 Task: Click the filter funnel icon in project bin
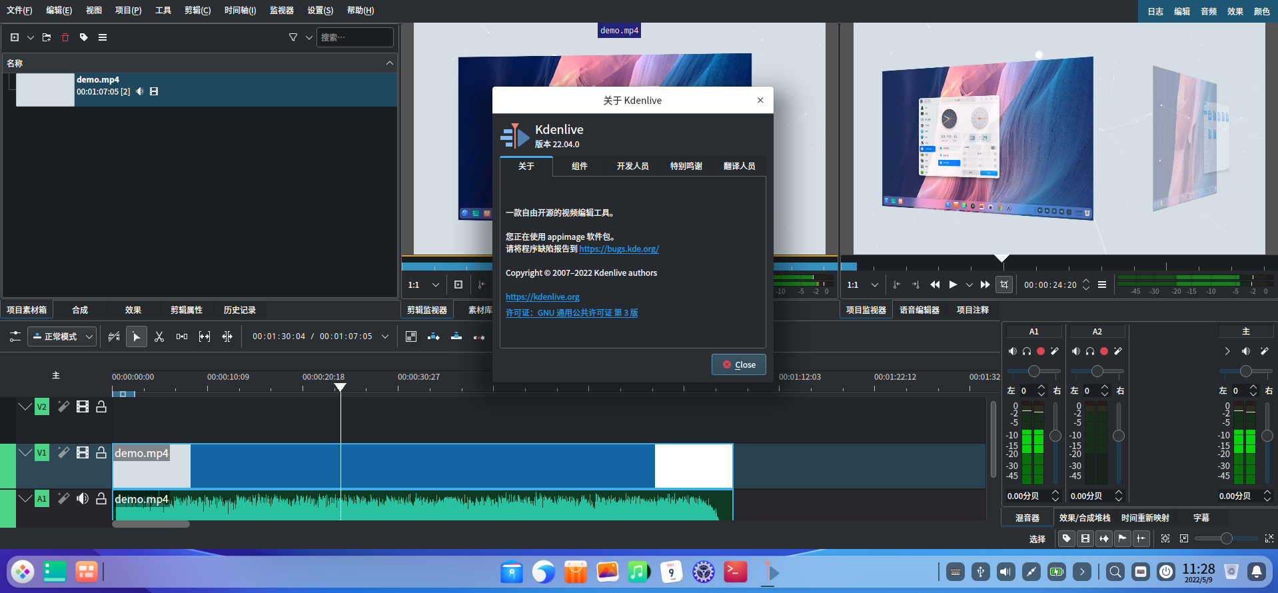tap(293, 37)
